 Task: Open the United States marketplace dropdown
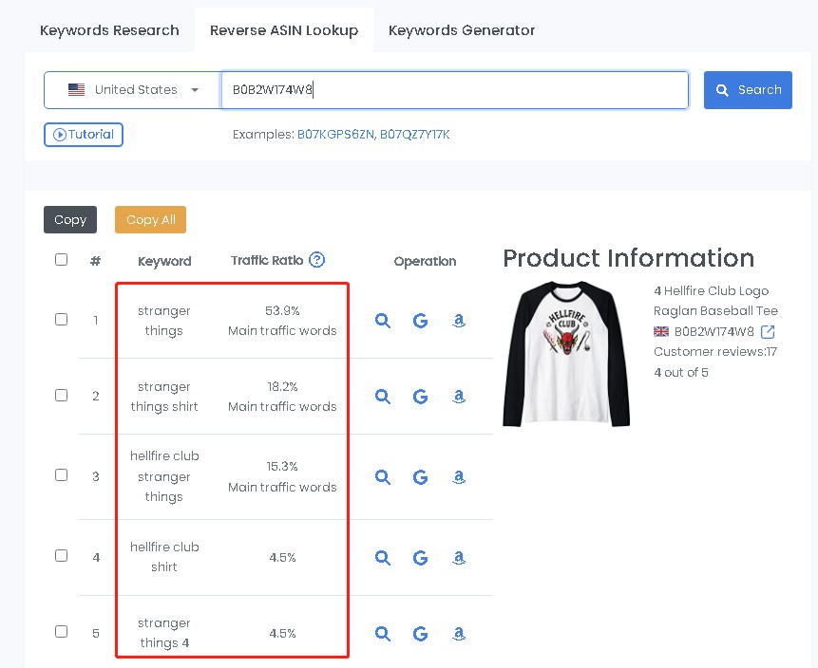point(133,90)
